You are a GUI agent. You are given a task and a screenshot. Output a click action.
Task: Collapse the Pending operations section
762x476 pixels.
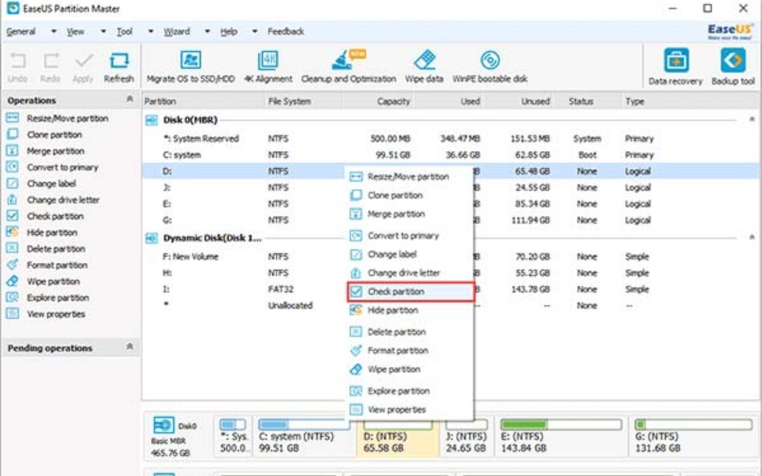click(x=129, y=347)
